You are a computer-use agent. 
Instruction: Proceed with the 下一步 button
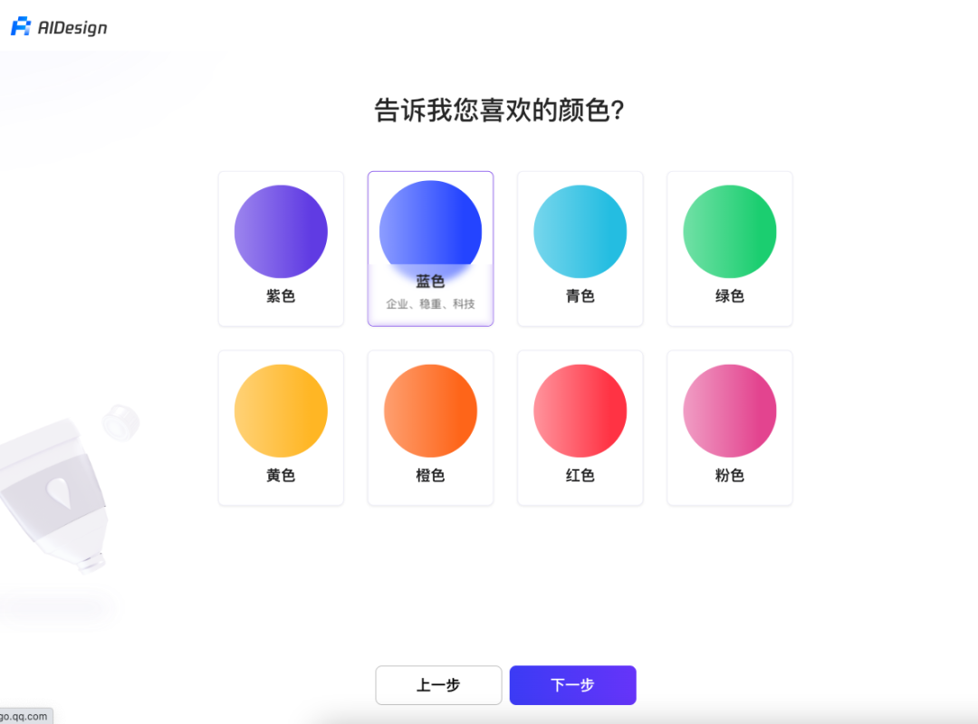point(572,685)
